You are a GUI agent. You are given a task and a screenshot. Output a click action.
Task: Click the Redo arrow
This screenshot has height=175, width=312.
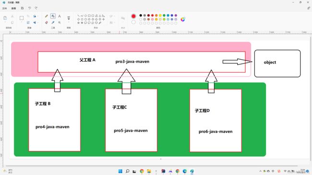tap(36, 8)
